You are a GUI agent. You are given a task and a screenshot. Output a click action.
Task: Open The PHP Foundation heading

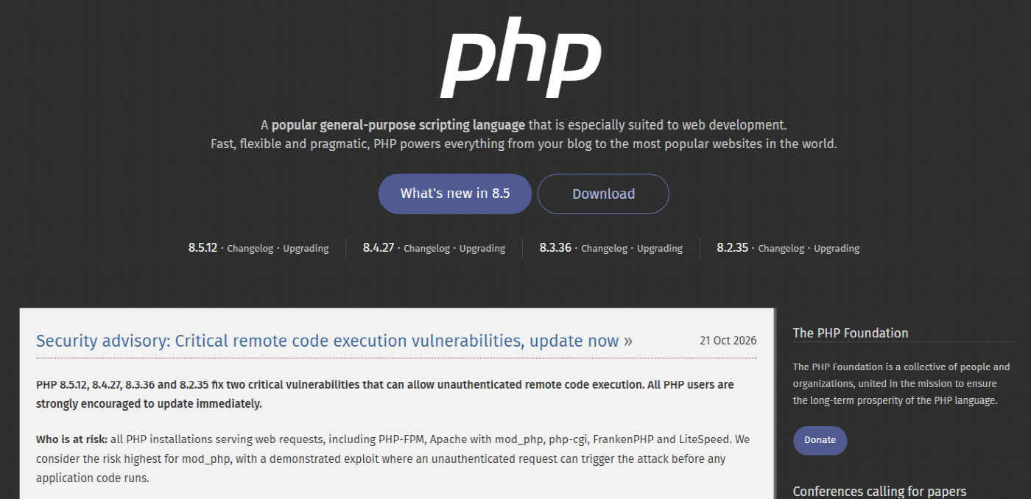tap(851, 333)
